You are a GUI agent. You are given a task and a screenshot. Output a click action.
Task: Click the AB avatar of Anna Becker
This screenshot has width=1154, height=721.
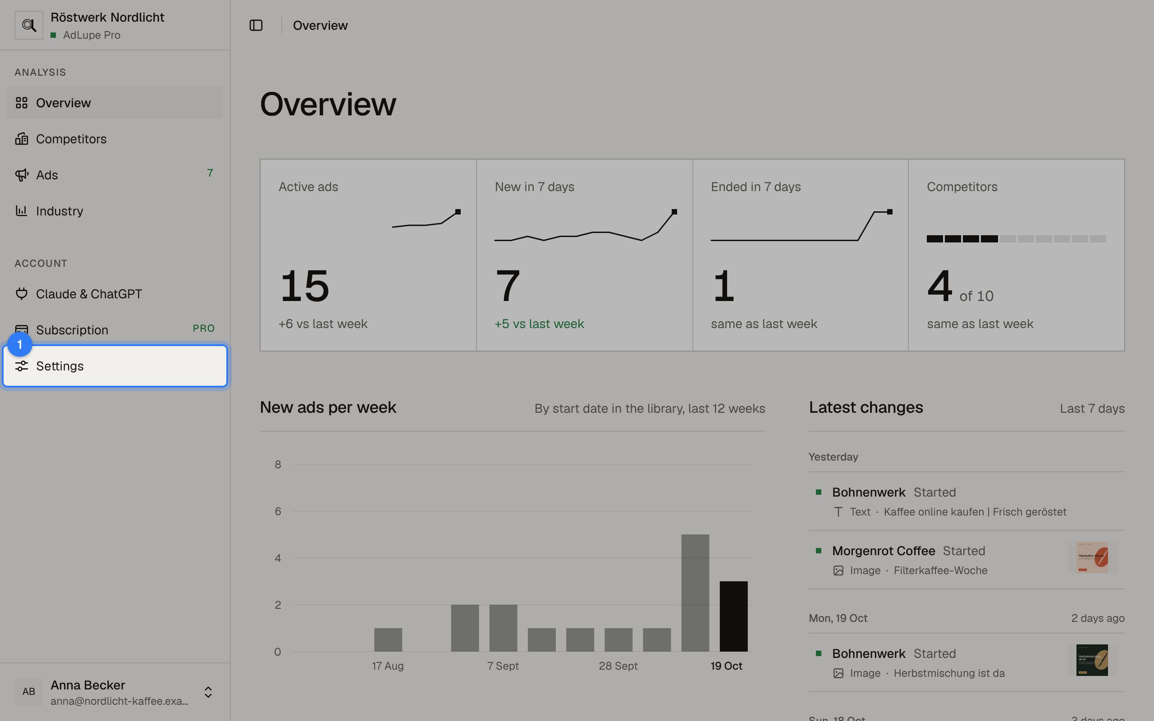pos(28,692)
